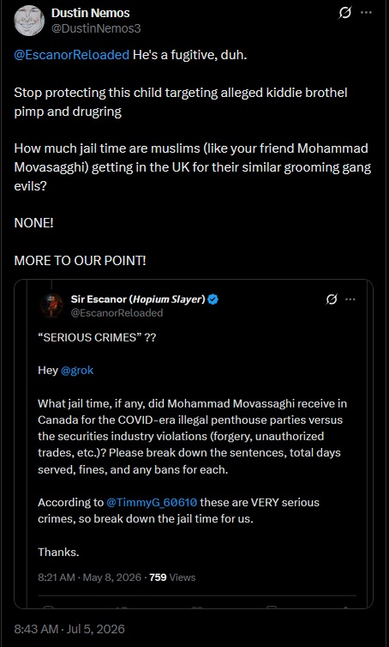Click the @EscanorReloaded handle in quoted post

pyautogui.click(x=117, y=312)
